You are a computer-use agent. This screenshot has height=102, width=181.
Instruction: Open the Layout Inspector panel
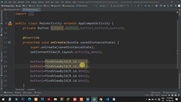170,93
